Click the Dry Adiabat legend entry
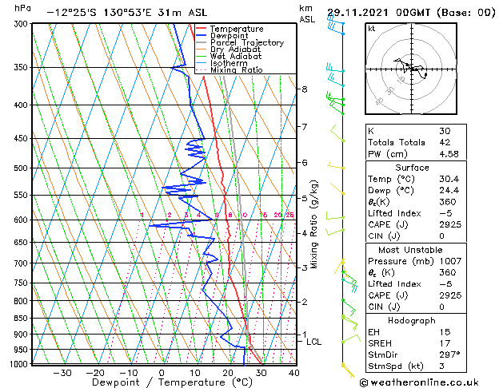Image resolution: width=503 pixels, height=388 pixels. (228, 49)
